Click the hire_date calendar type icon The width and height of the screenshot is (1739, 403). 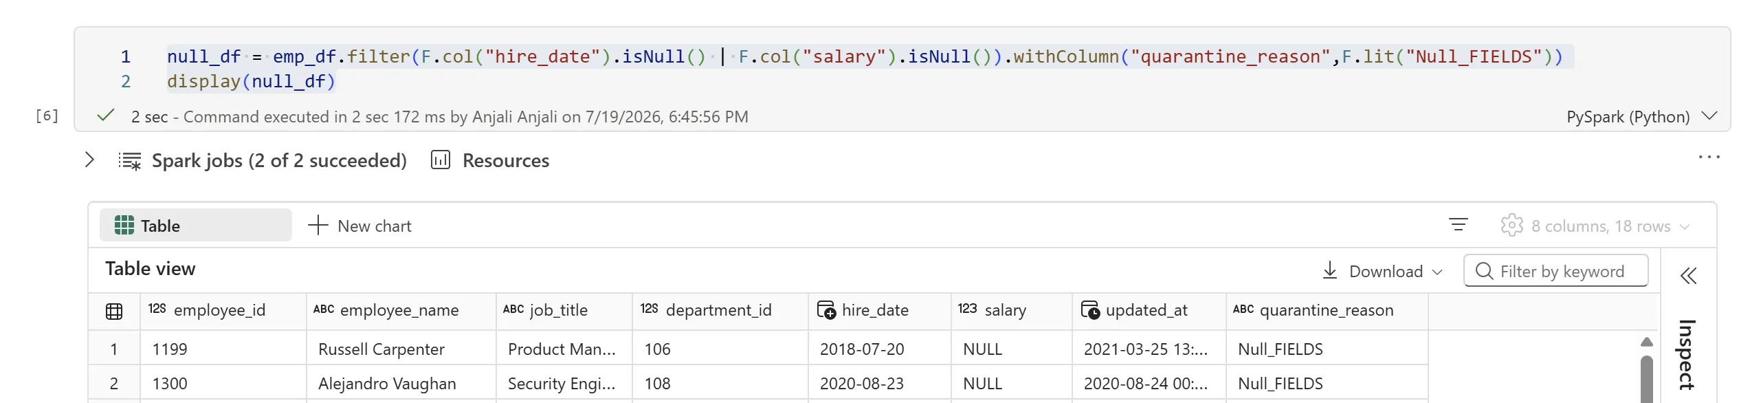coord(826,310)
